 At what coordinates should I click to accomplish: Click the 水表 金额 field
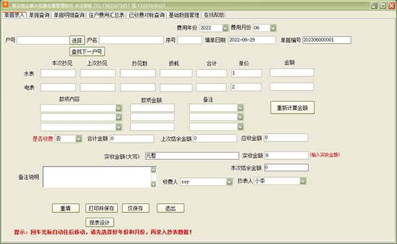point(292,72)
